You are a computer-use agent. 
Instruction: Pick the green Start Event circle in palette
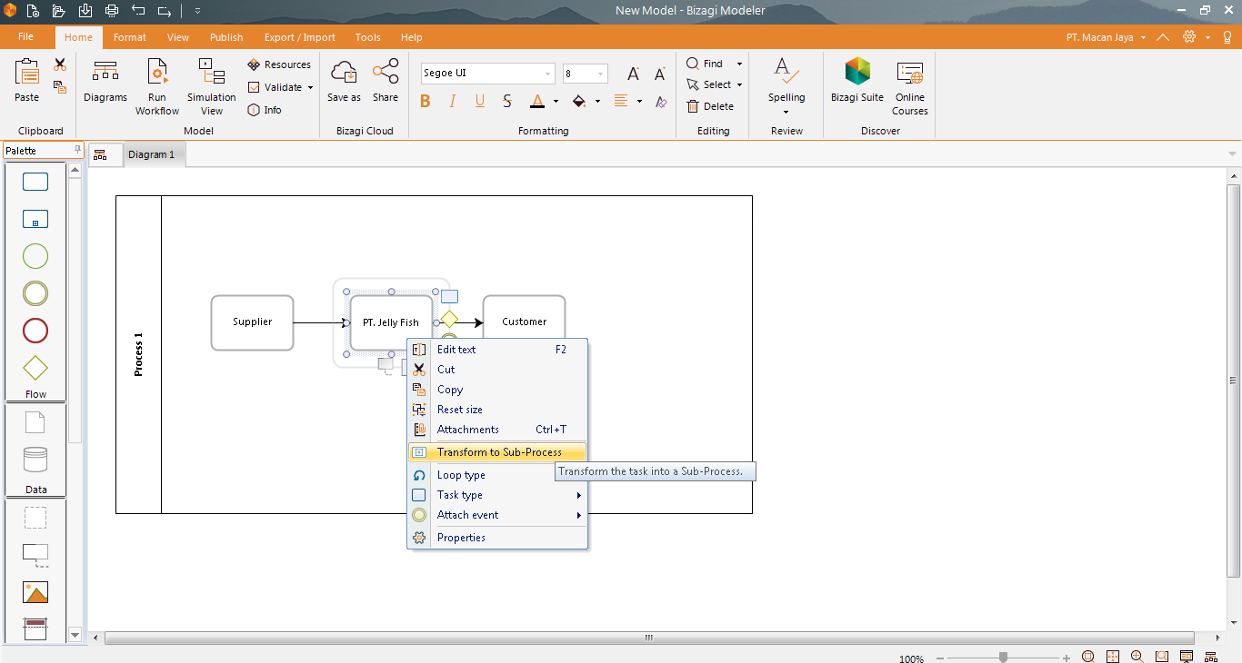(35, 257)
